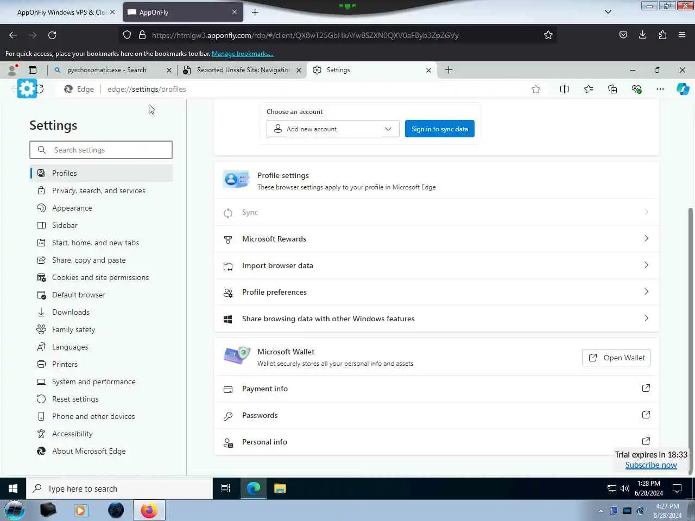
Task: Bookmark AppOnFly page with star icon
Action: tap(548, 35)
